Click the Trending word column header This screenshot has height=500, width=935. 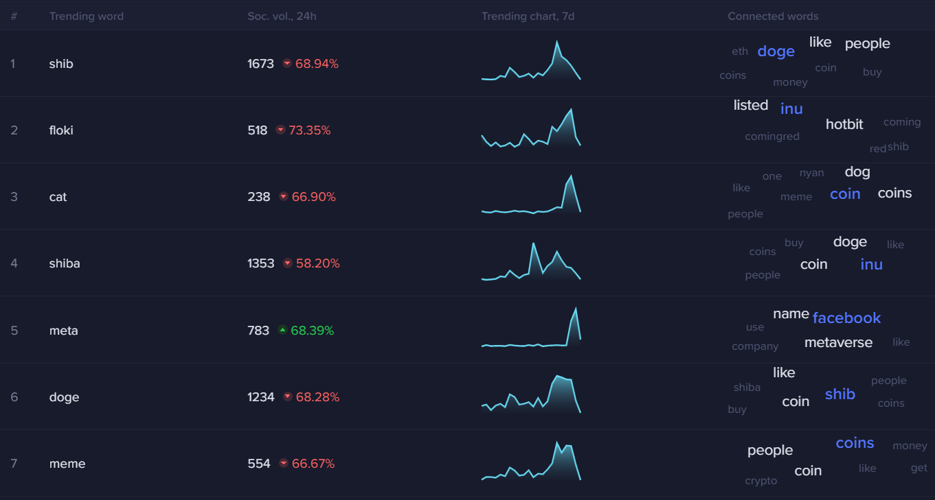point(87,16)
